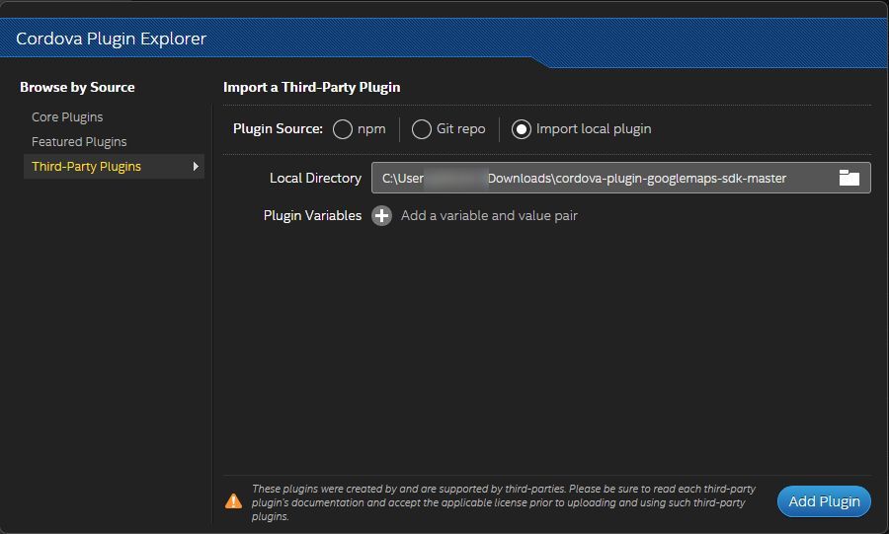Click the 'Local Directory' label
Screen dimensions: 889x534
[x=315, y=178]
